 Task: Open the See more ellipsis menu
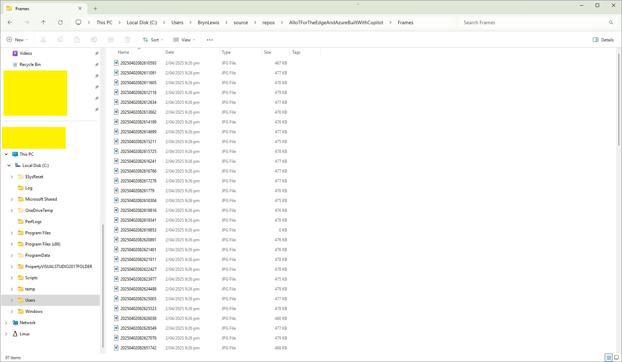[x=210, y=40]
